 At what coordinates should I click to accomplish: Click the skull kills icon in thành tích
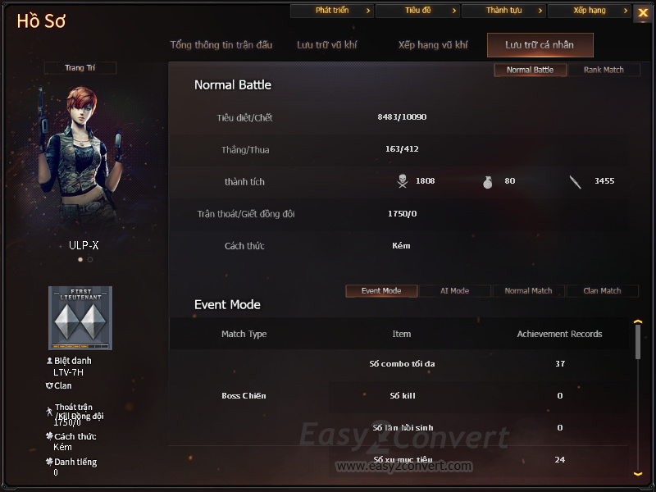pyautogui.click(x=403, y=181)
